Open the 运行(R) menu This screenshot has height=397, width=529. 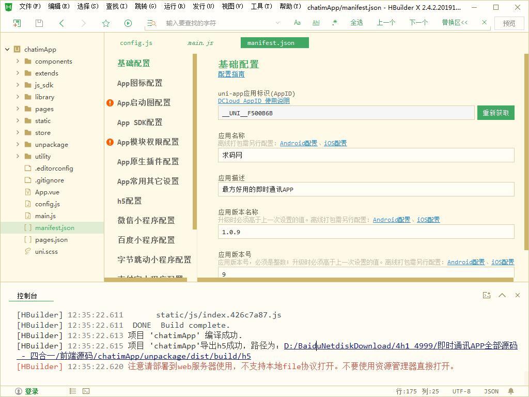pyautogui.click(x=174, y=7)
